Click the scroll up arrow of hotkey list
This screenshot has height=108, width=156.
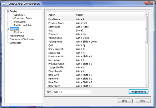pos(147,14)
